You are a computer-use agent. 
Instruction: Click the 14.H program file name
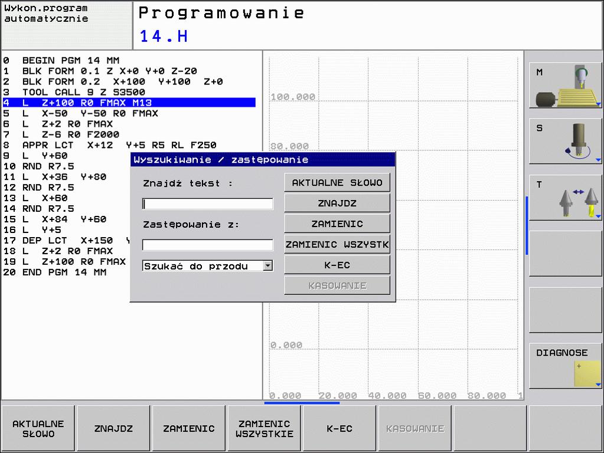164,36
